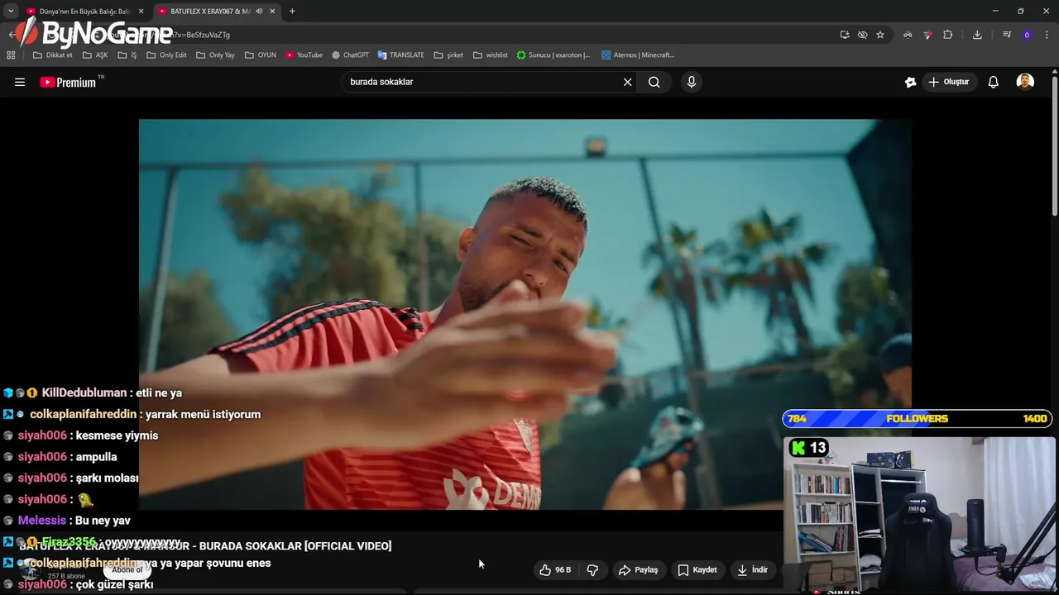Screen dimensions: 1059x595
Task: Open Chrome three-dot menu
Action: [1047, 35]
